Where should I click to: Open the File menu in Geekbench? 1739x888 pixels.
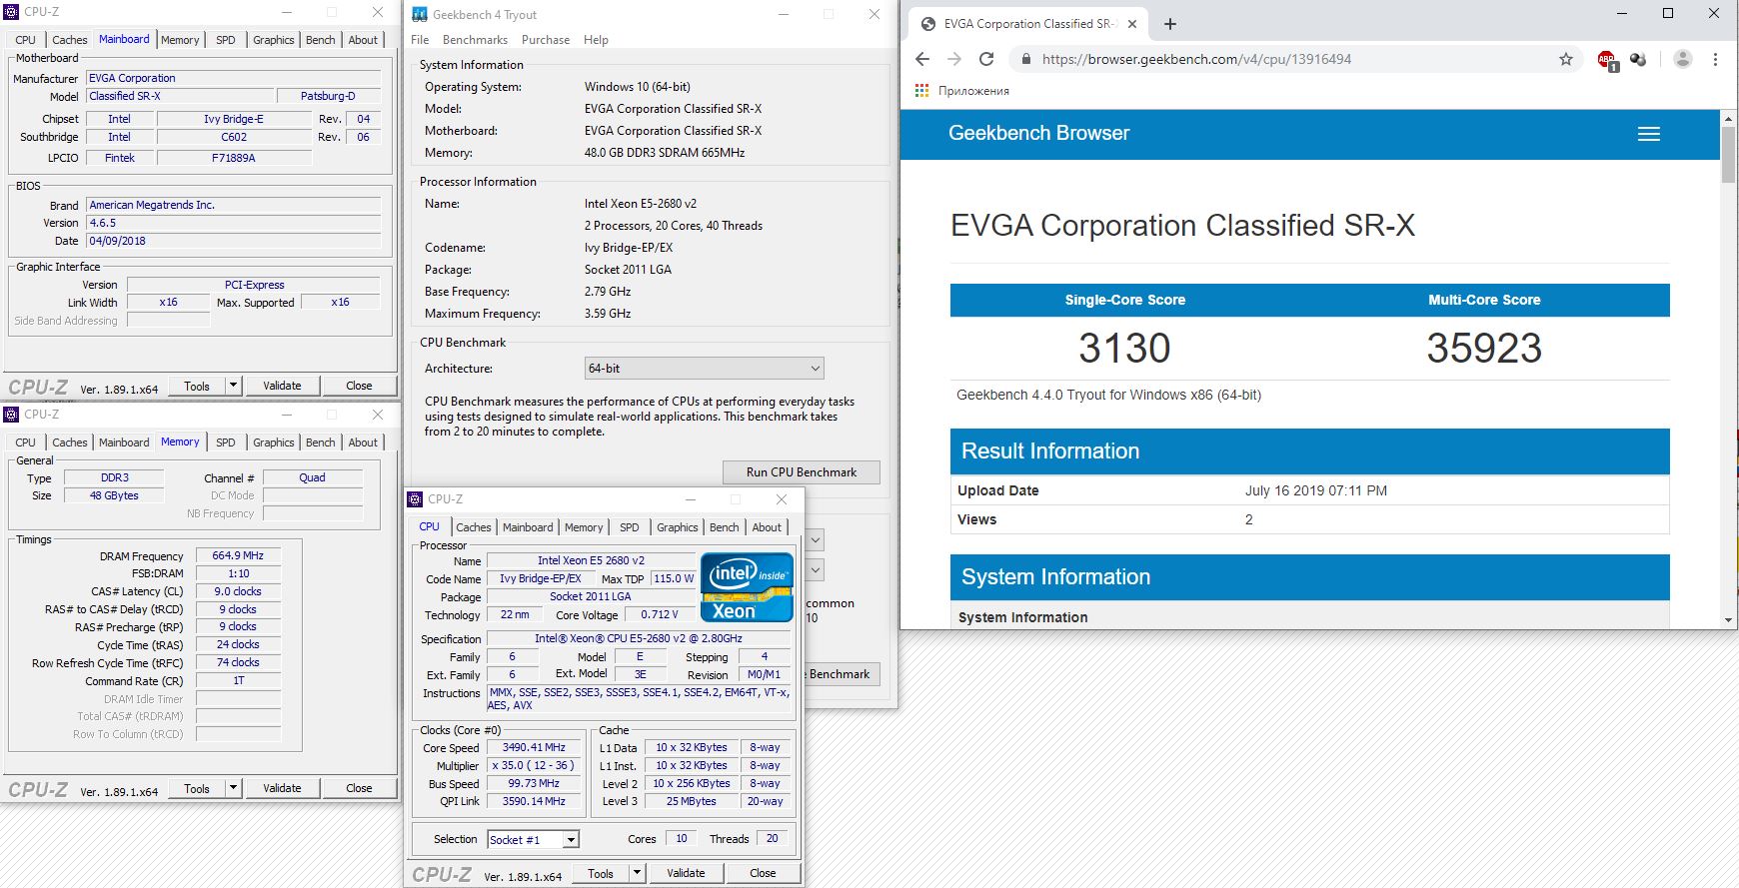[420, 40]
